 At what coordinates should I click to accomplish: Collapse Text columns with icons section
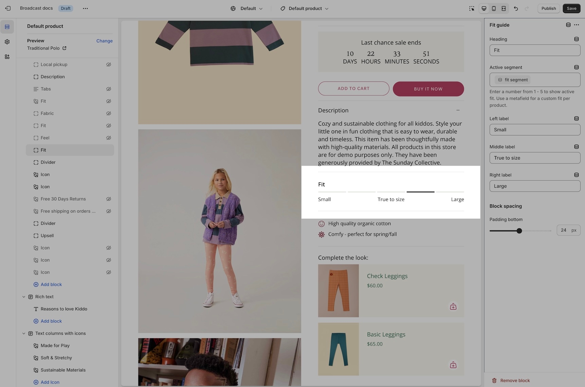(24, 333)
